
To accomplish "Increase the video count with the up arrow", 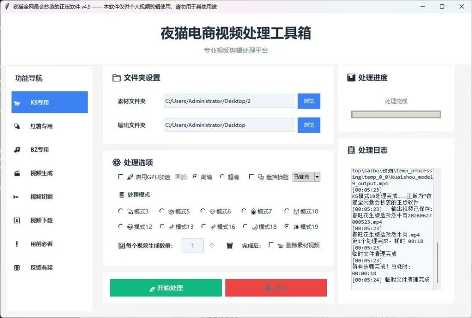I will pos(212,246).
